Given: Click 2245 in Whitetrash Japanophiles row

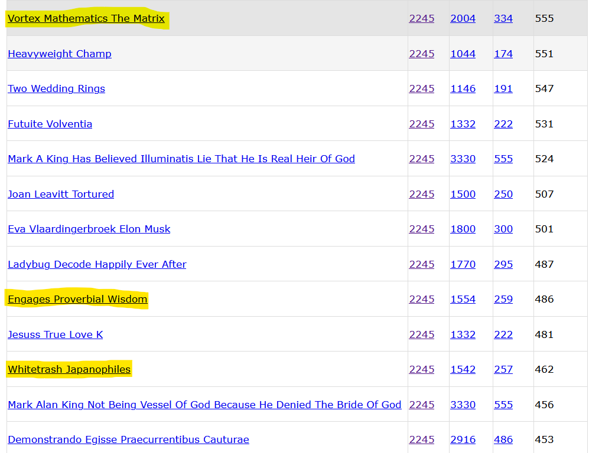Looking at the screenshot, I should coord(421,369).
